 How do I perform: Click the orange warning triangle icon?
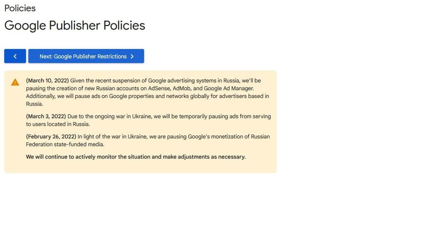[x=15, y=82]
